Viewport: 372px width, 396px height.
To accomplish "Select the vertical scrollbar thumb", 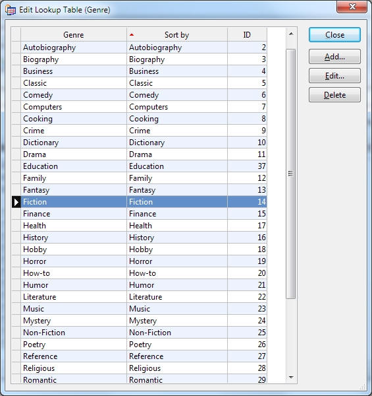I will tap(291, 174).
